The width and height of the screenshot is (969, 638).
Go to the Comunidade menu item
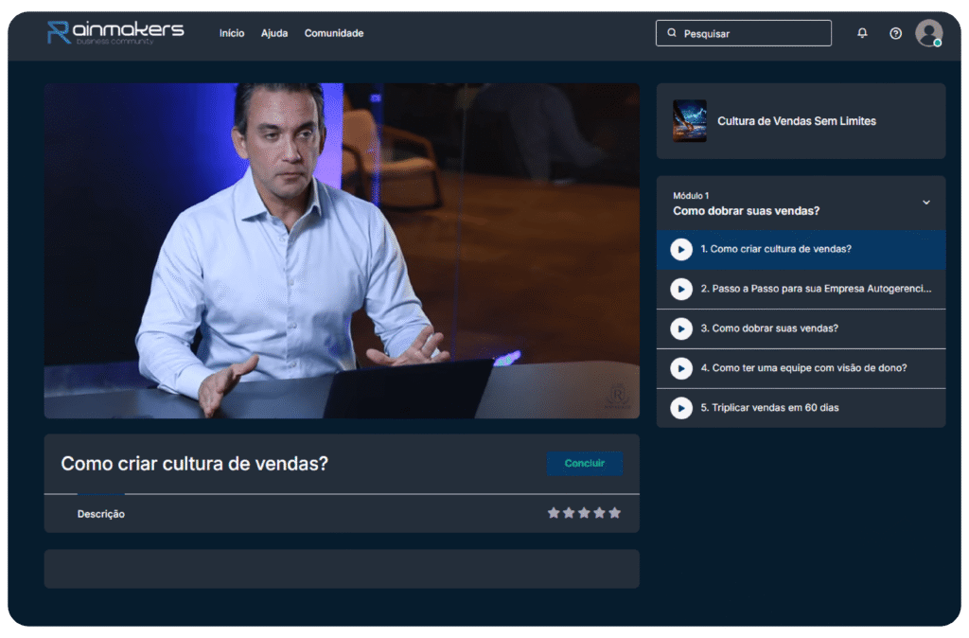[333, 33]
